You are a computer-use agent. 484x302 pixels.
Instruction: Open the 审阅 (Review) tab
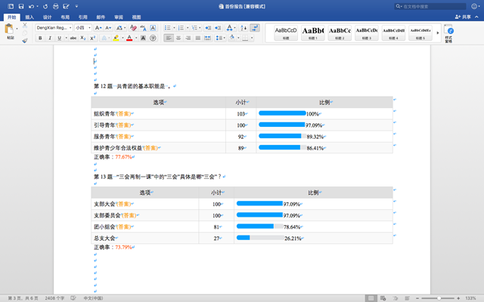click(x=118, y=16)
